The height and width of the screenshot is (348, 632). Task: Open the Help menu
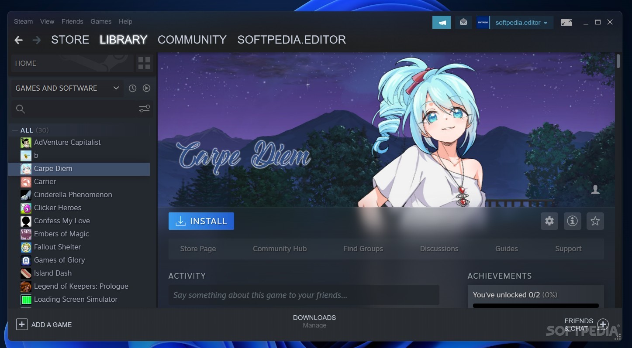[x=125, y=21]
